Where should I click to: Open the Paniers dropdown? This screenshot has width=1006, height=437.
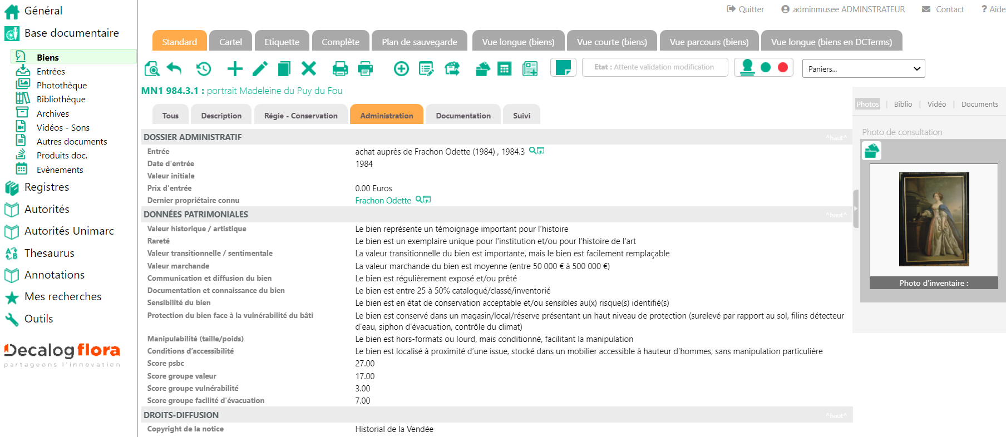pos(863,69)
